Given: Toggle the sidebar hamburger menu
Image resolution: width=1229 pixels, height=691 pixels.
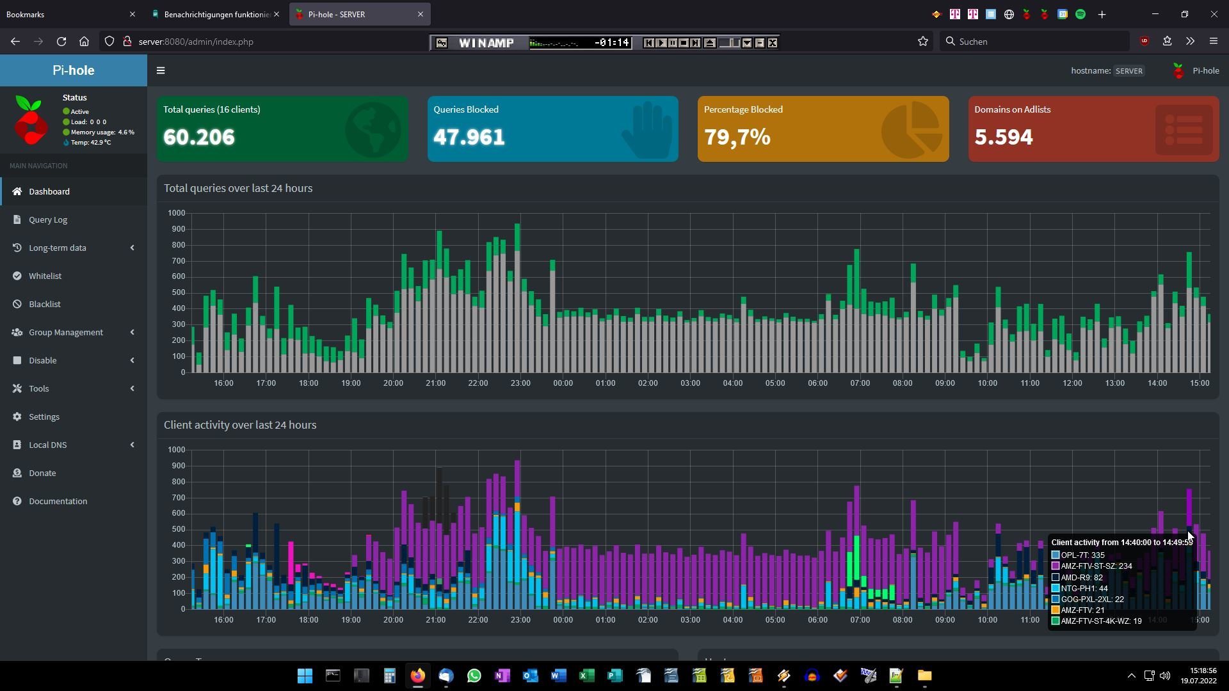Looking at the screenshot, I should 161,70.
